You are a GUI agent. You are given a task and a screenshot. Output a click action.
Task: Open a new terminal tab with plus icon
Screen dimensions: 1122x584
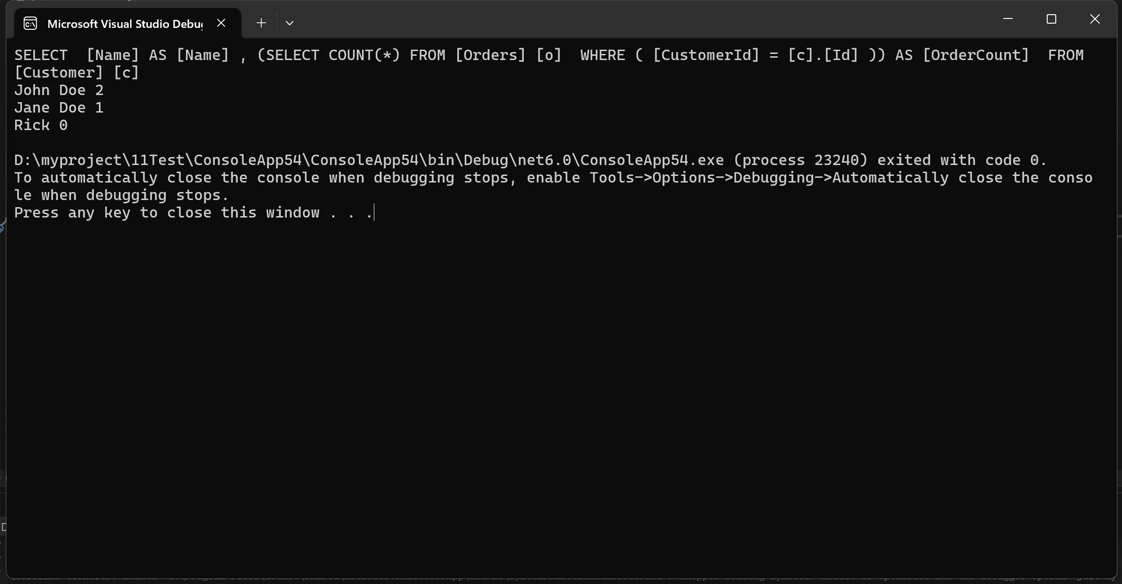261,23
